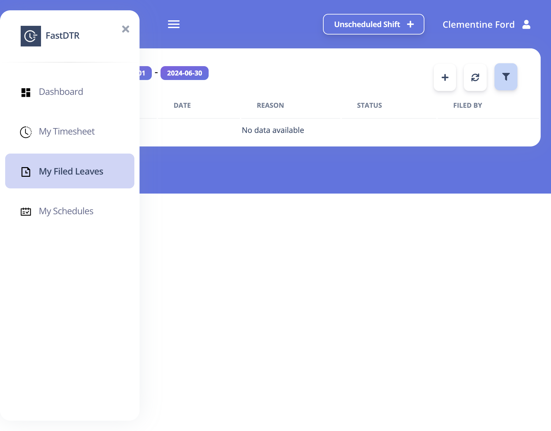Click the user avatar icon
The height and width of the screenshot is (431, 551).
pyautogui.click(x=526, y=25)
